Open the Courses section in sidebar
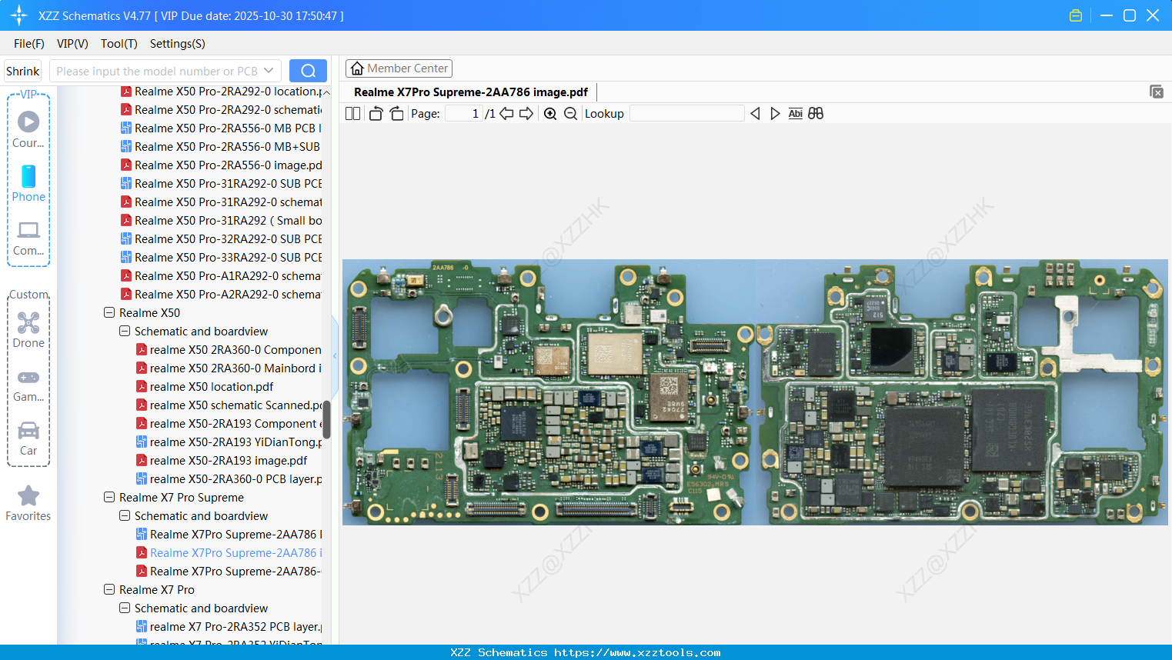Screen dimensions: 1172x660 pyautogui.click(x=28, y=129)
